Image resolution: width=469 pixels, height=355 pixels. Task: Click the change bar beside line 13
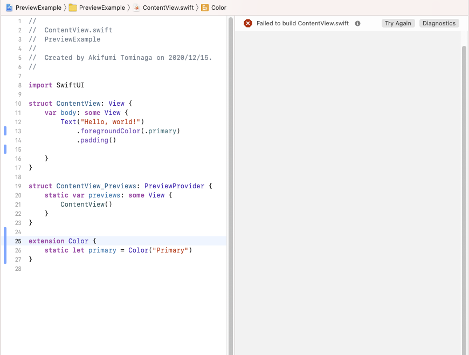pyautogui.click(x=5, y=131)
